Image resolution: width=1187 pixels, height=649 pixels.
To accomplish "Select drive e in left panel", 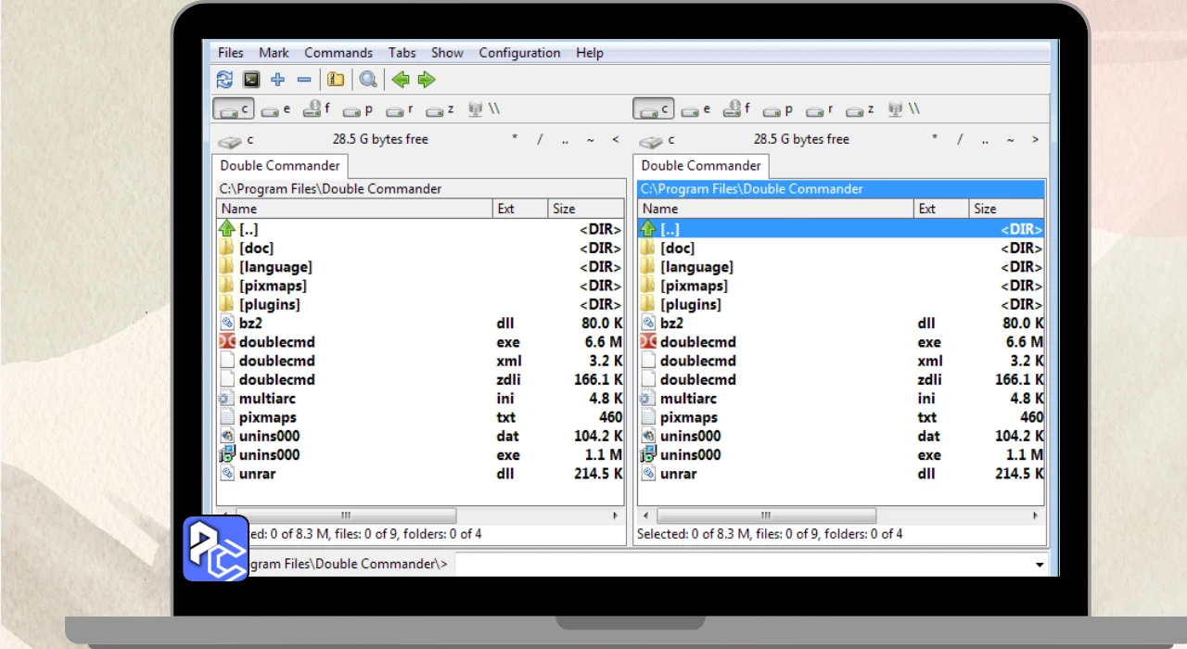I will pyautogui.click(x=275, y=109).
